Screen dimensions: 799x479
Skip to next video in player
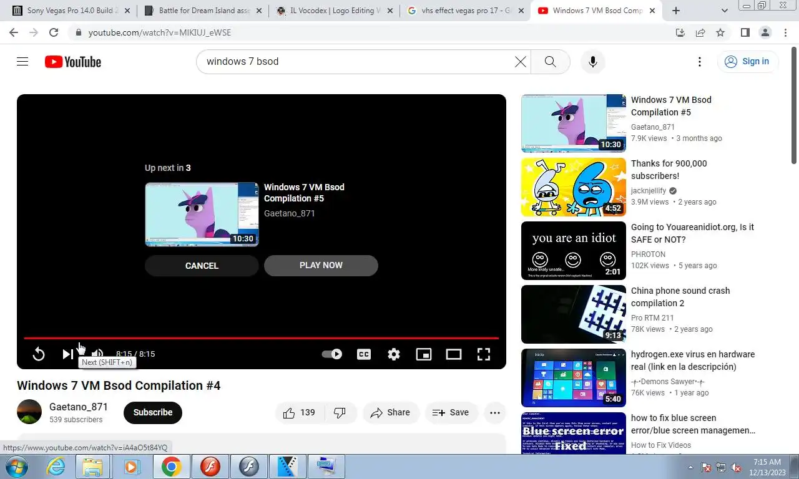[x=67, y=354]
